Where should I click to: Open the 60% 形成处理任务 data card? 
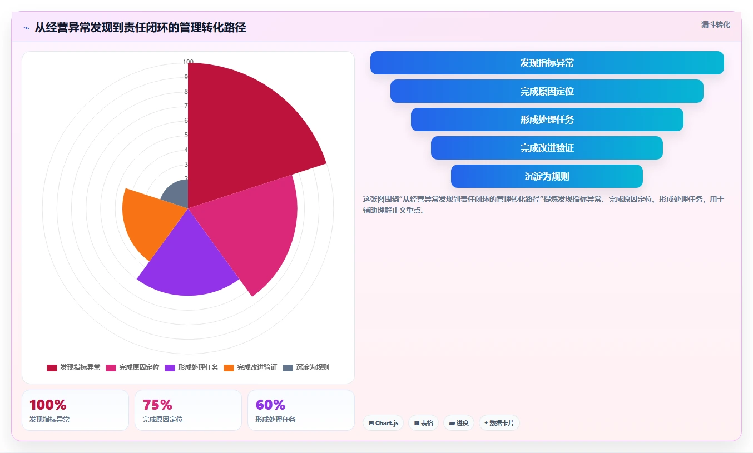301,410
